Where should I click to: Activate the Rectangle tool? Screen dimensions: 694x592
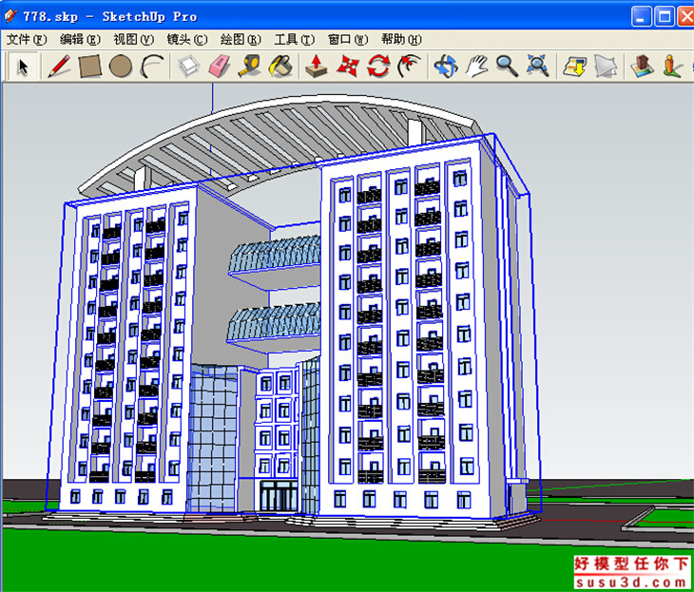coord(90,67)
